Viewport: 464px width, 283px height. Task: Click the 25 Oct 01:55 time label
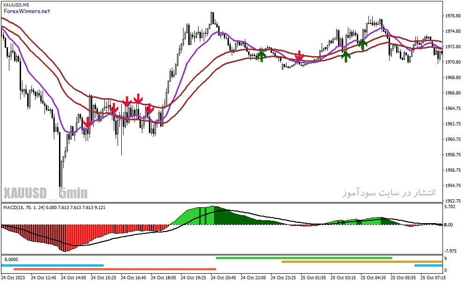[x=313, y=278]
